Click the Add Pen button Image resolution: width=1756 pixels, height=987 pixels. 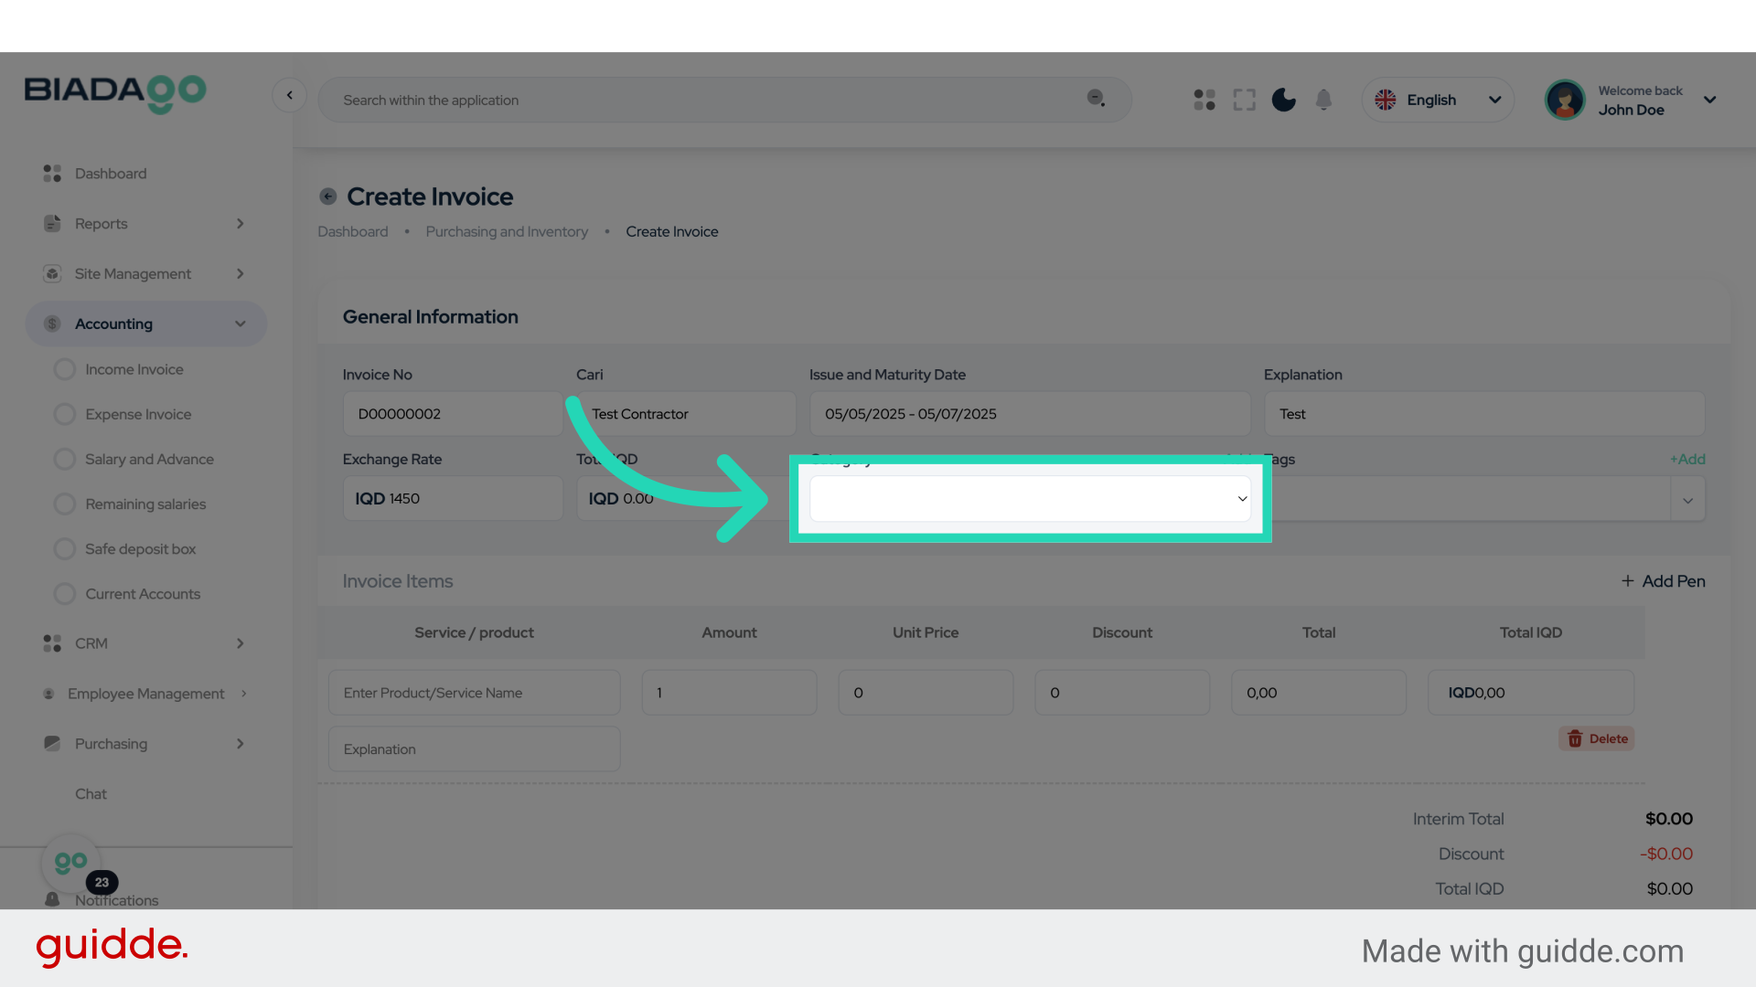click(1663, 581)
